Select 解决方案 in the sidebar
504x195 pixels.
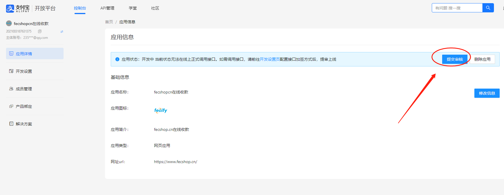coord(35,124)
